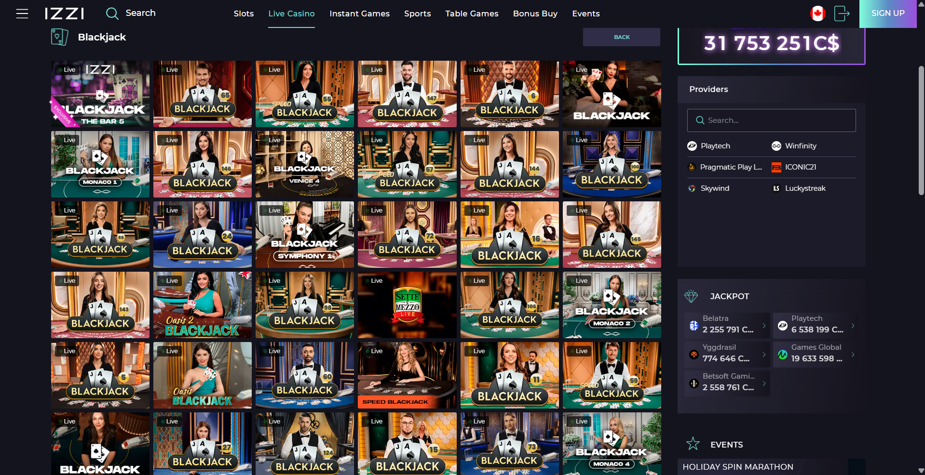
Task: Choose the Skywind provider icon
Action: (692, 188)
